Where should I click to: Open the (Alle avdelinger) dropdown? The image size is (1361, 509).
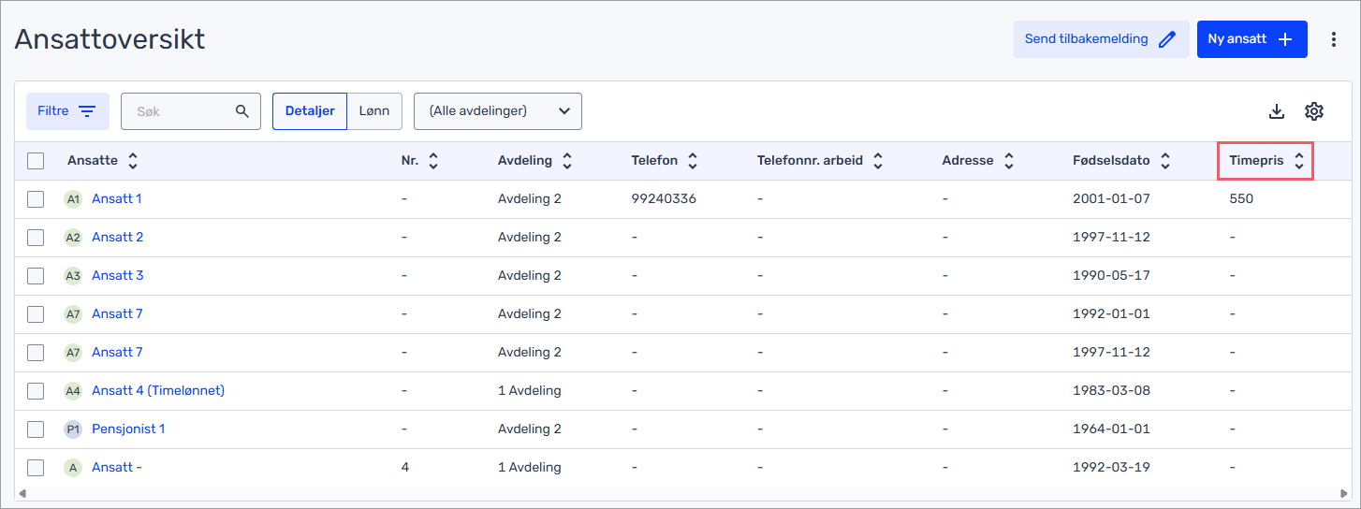498,111
